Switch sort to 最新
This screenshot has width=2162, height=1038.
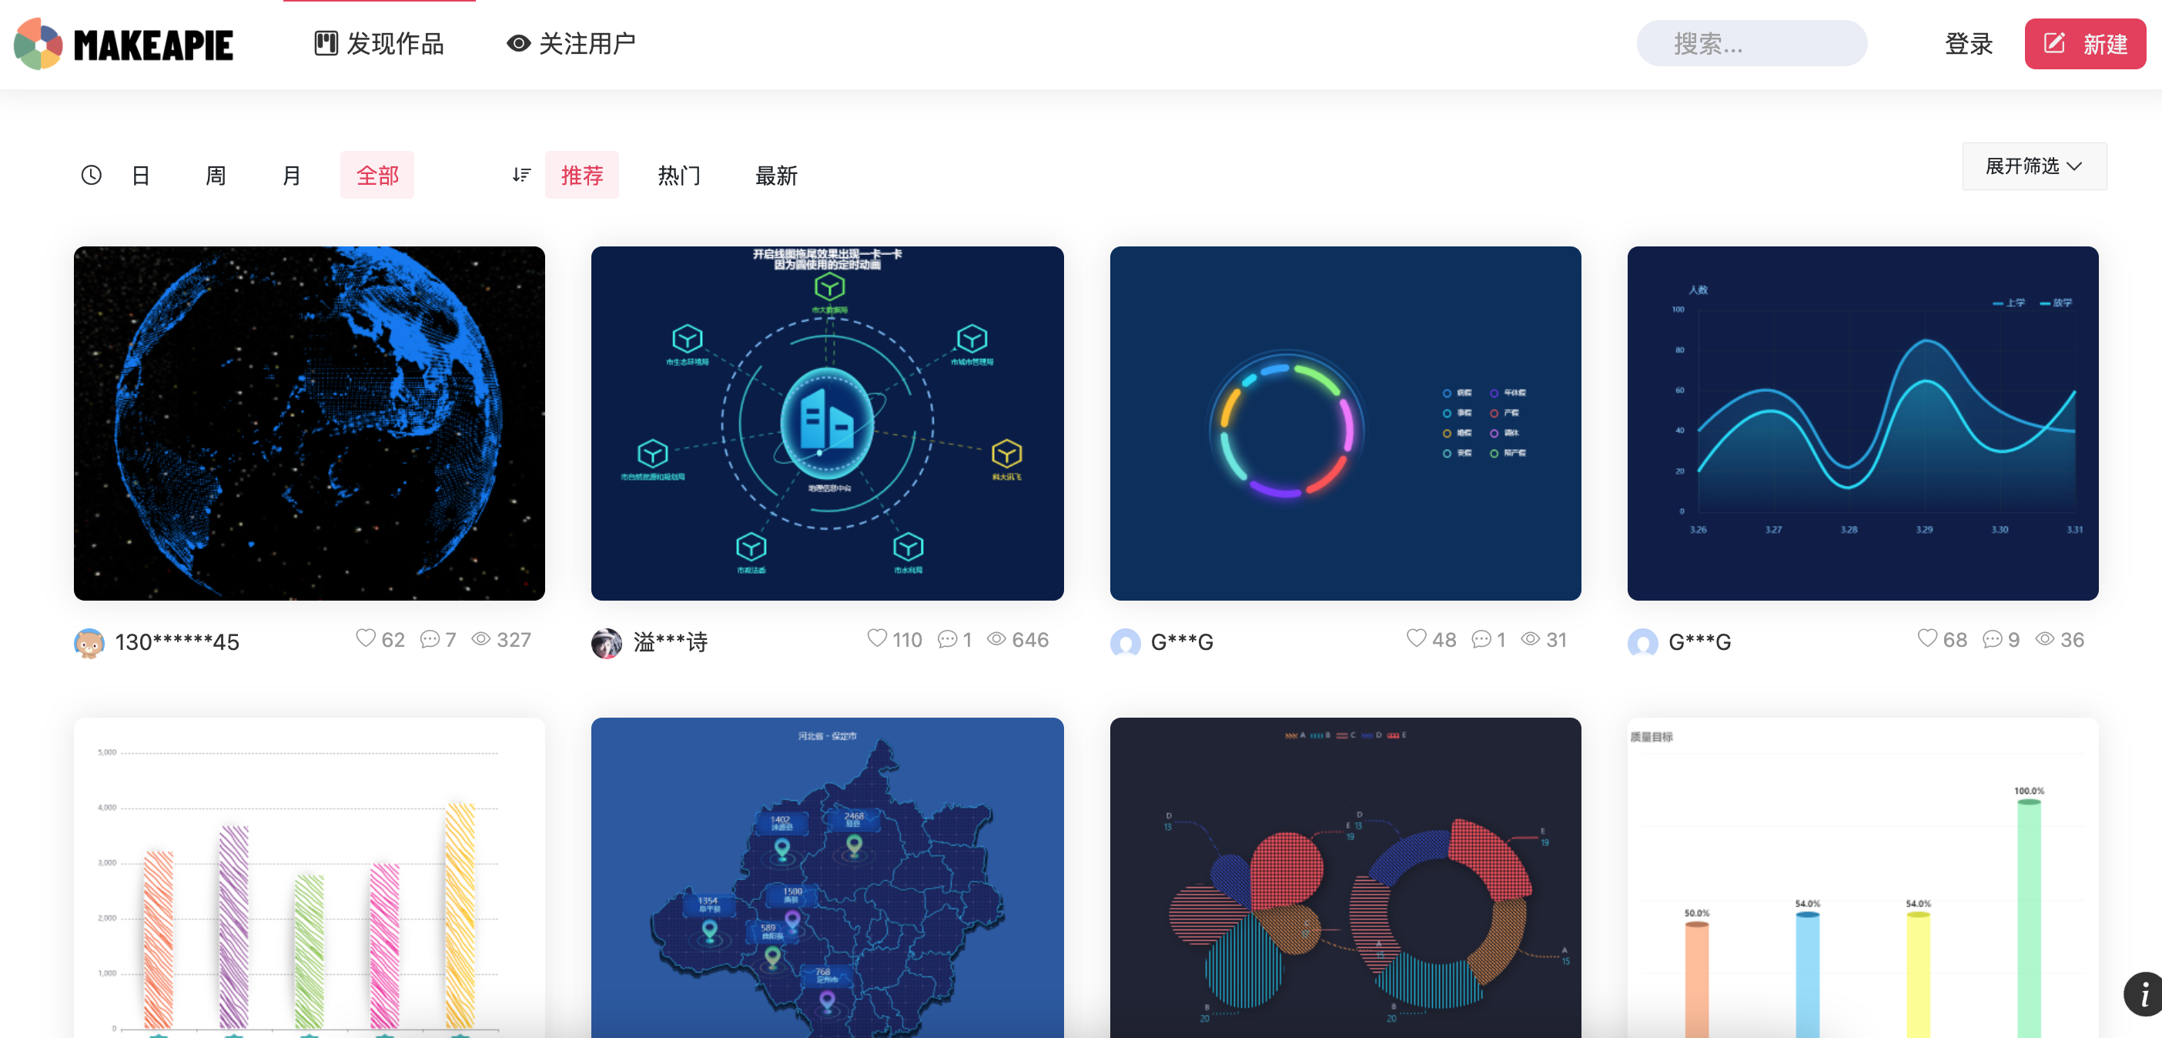point(775,176)
